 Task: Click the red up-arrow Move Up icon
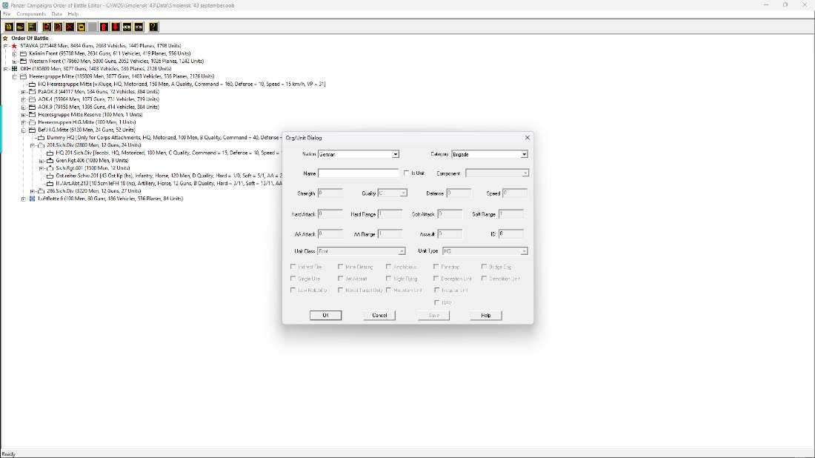click(x=104, y=27)
